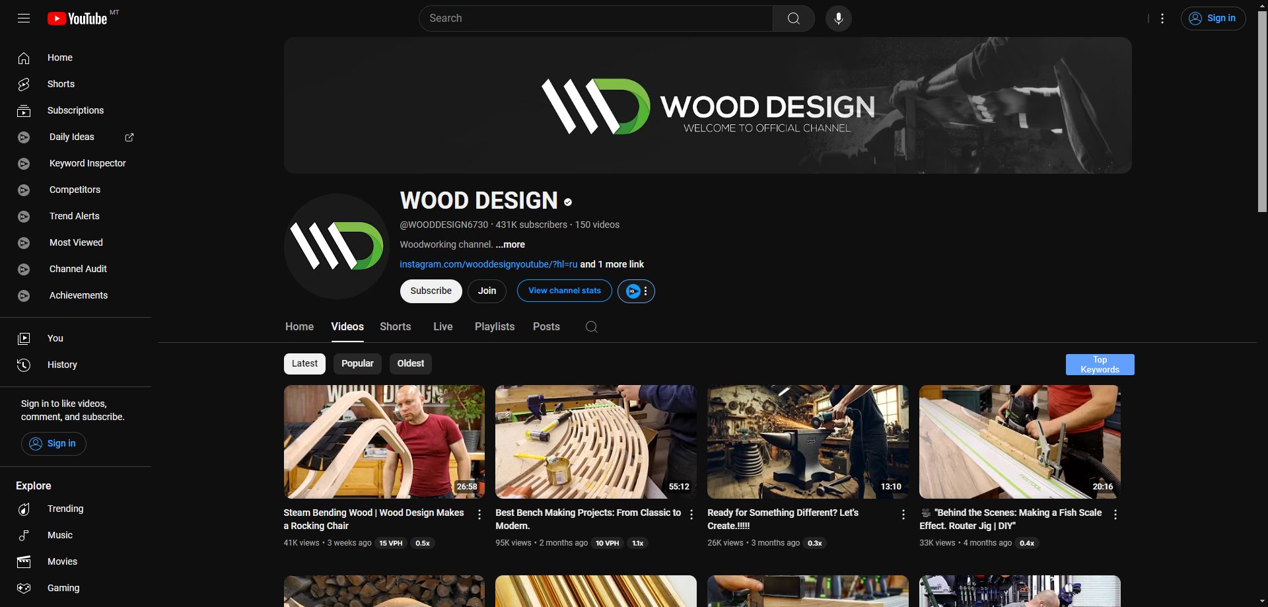Switch to the Posts tab
Viewport: 1268px width, 607px height.
tap(546, 327)
